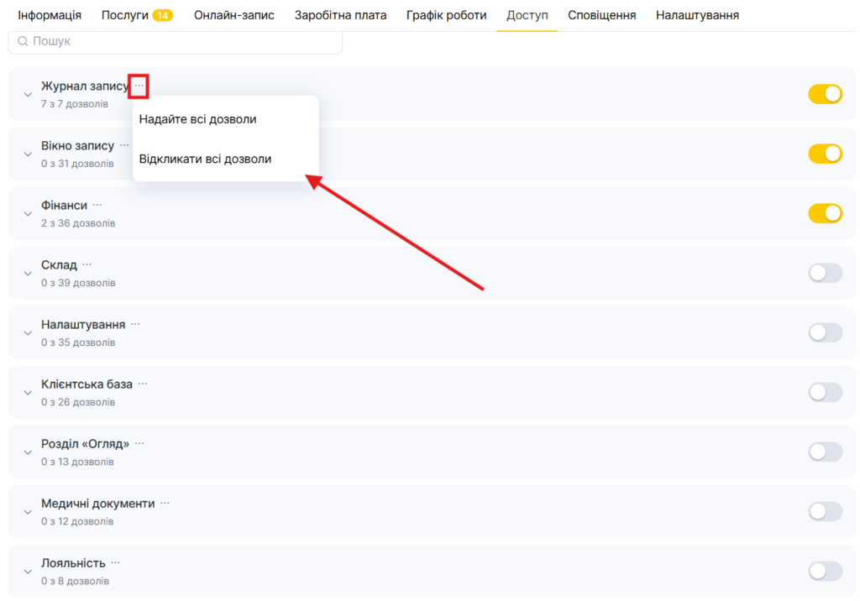Viewport: 860px width, 601px height.
Task: Enable the Склад access toggle
Action: 825,273
